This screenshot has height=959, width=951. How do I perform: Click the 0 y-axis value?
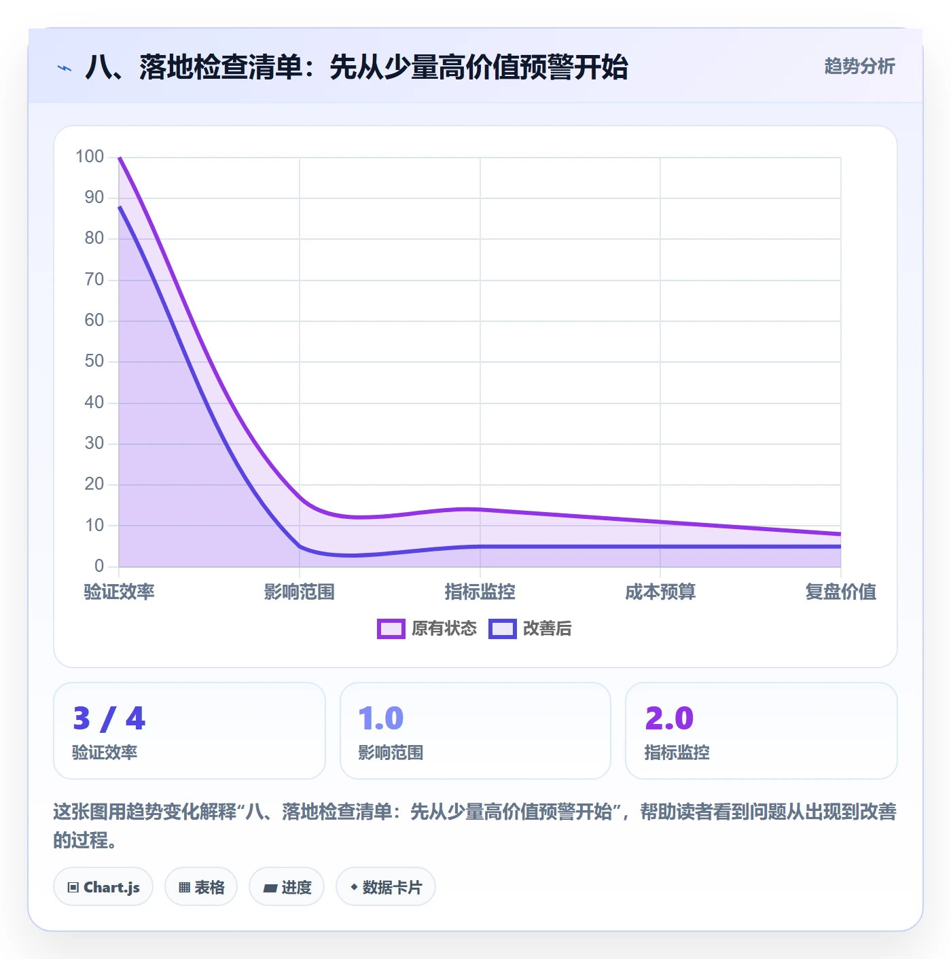click(x=99, y=566)
